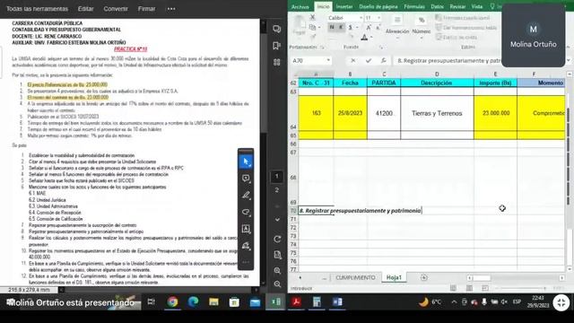Switch to the Revisar ribbon tab

(457, 6)
